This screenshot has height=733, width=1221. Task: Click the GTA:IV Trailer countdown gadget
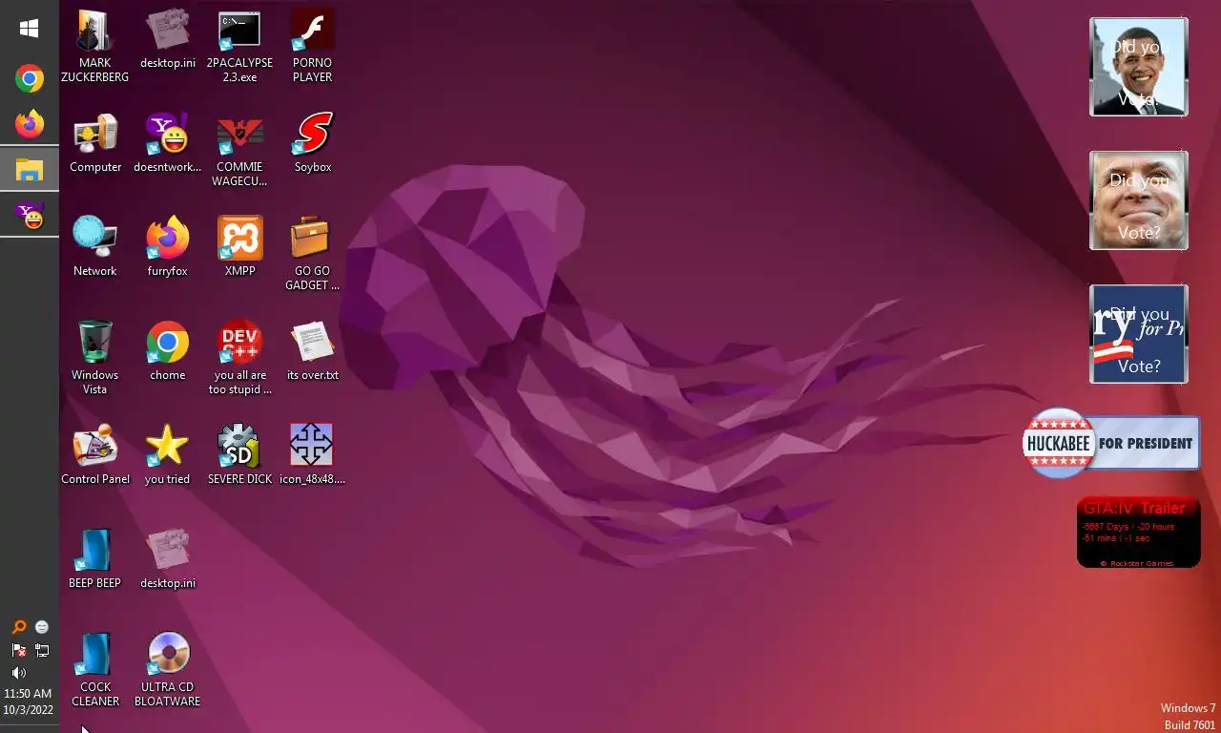pos(1138,532)
